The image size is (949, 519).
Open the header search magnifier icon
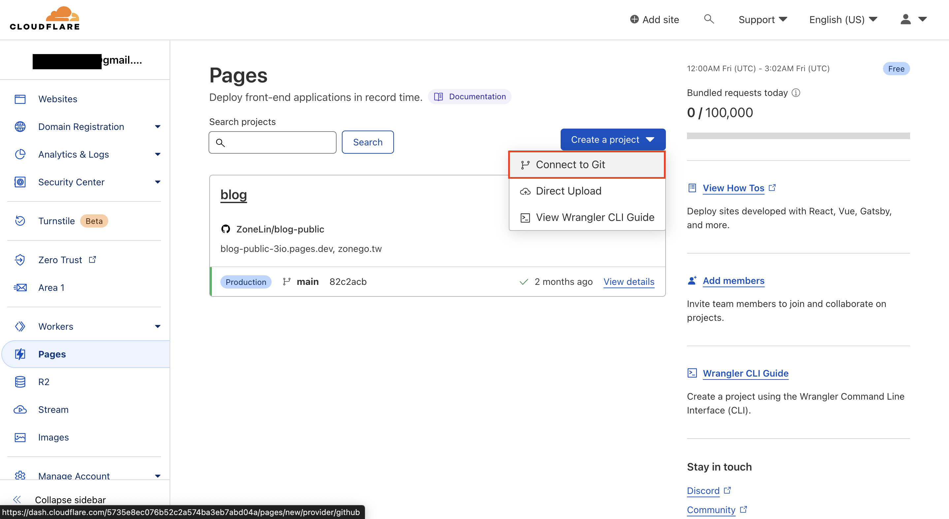click(709, 19)
